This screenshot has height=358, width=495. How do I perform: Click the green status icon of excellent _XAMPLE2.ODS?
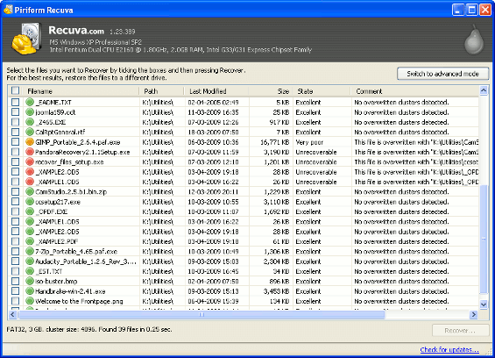click(x=30, y=232)
